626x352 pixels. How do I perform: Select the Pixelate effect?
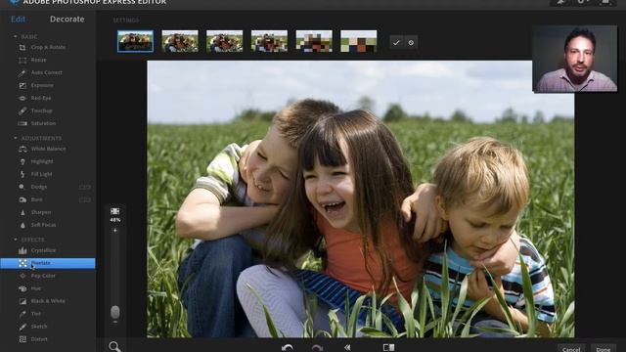coord(48,263)
